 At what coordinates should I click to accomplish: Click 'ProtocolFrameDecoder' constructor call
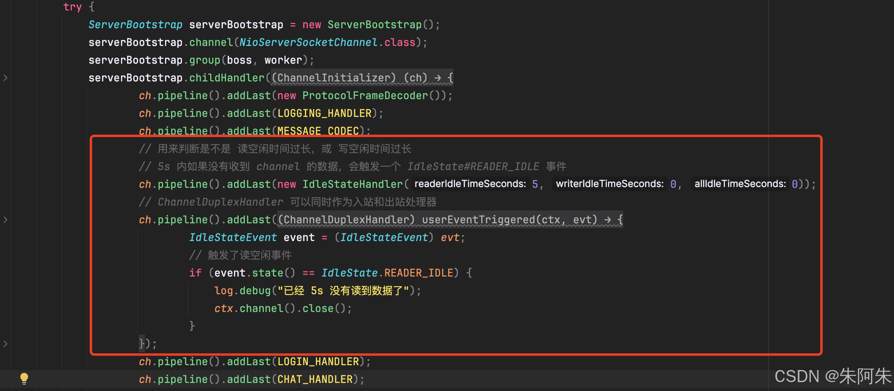click(365, 96)
